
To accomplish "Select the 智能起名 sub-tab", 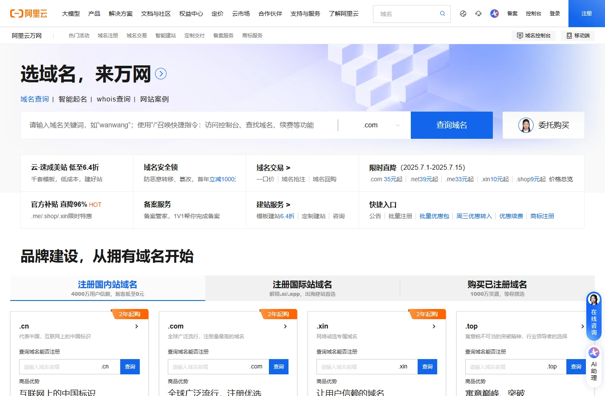I will (x=73, y=99).
